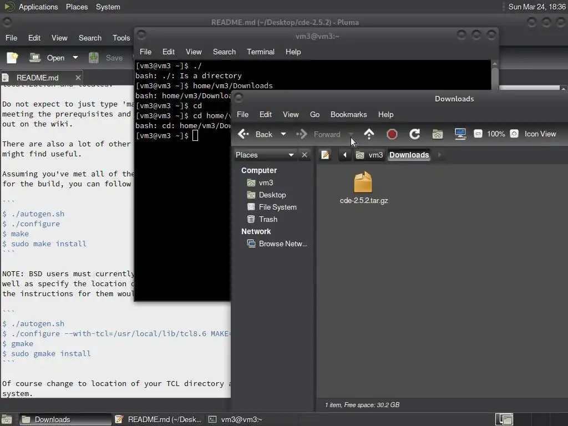This screenshot has height=426, width=568.
Task: Open Terminal menu in terminal window
Action: click(x=261, y=52)
